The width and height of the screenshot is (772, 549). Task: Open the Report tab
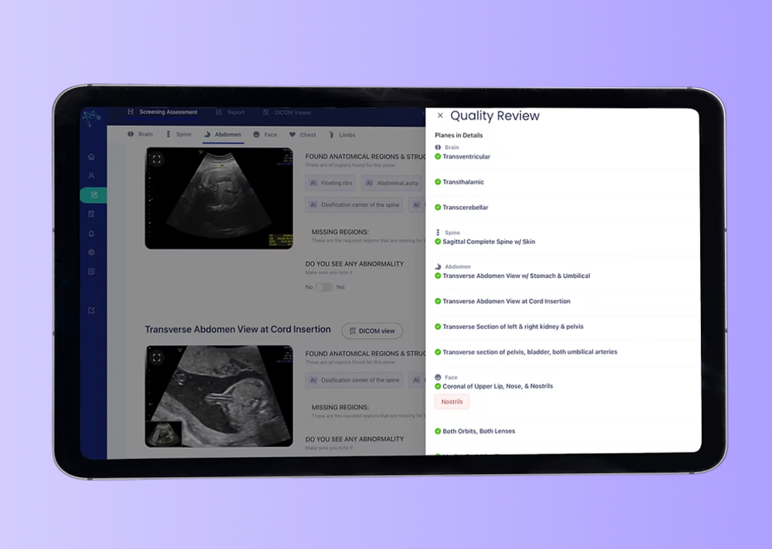[230, 113]
